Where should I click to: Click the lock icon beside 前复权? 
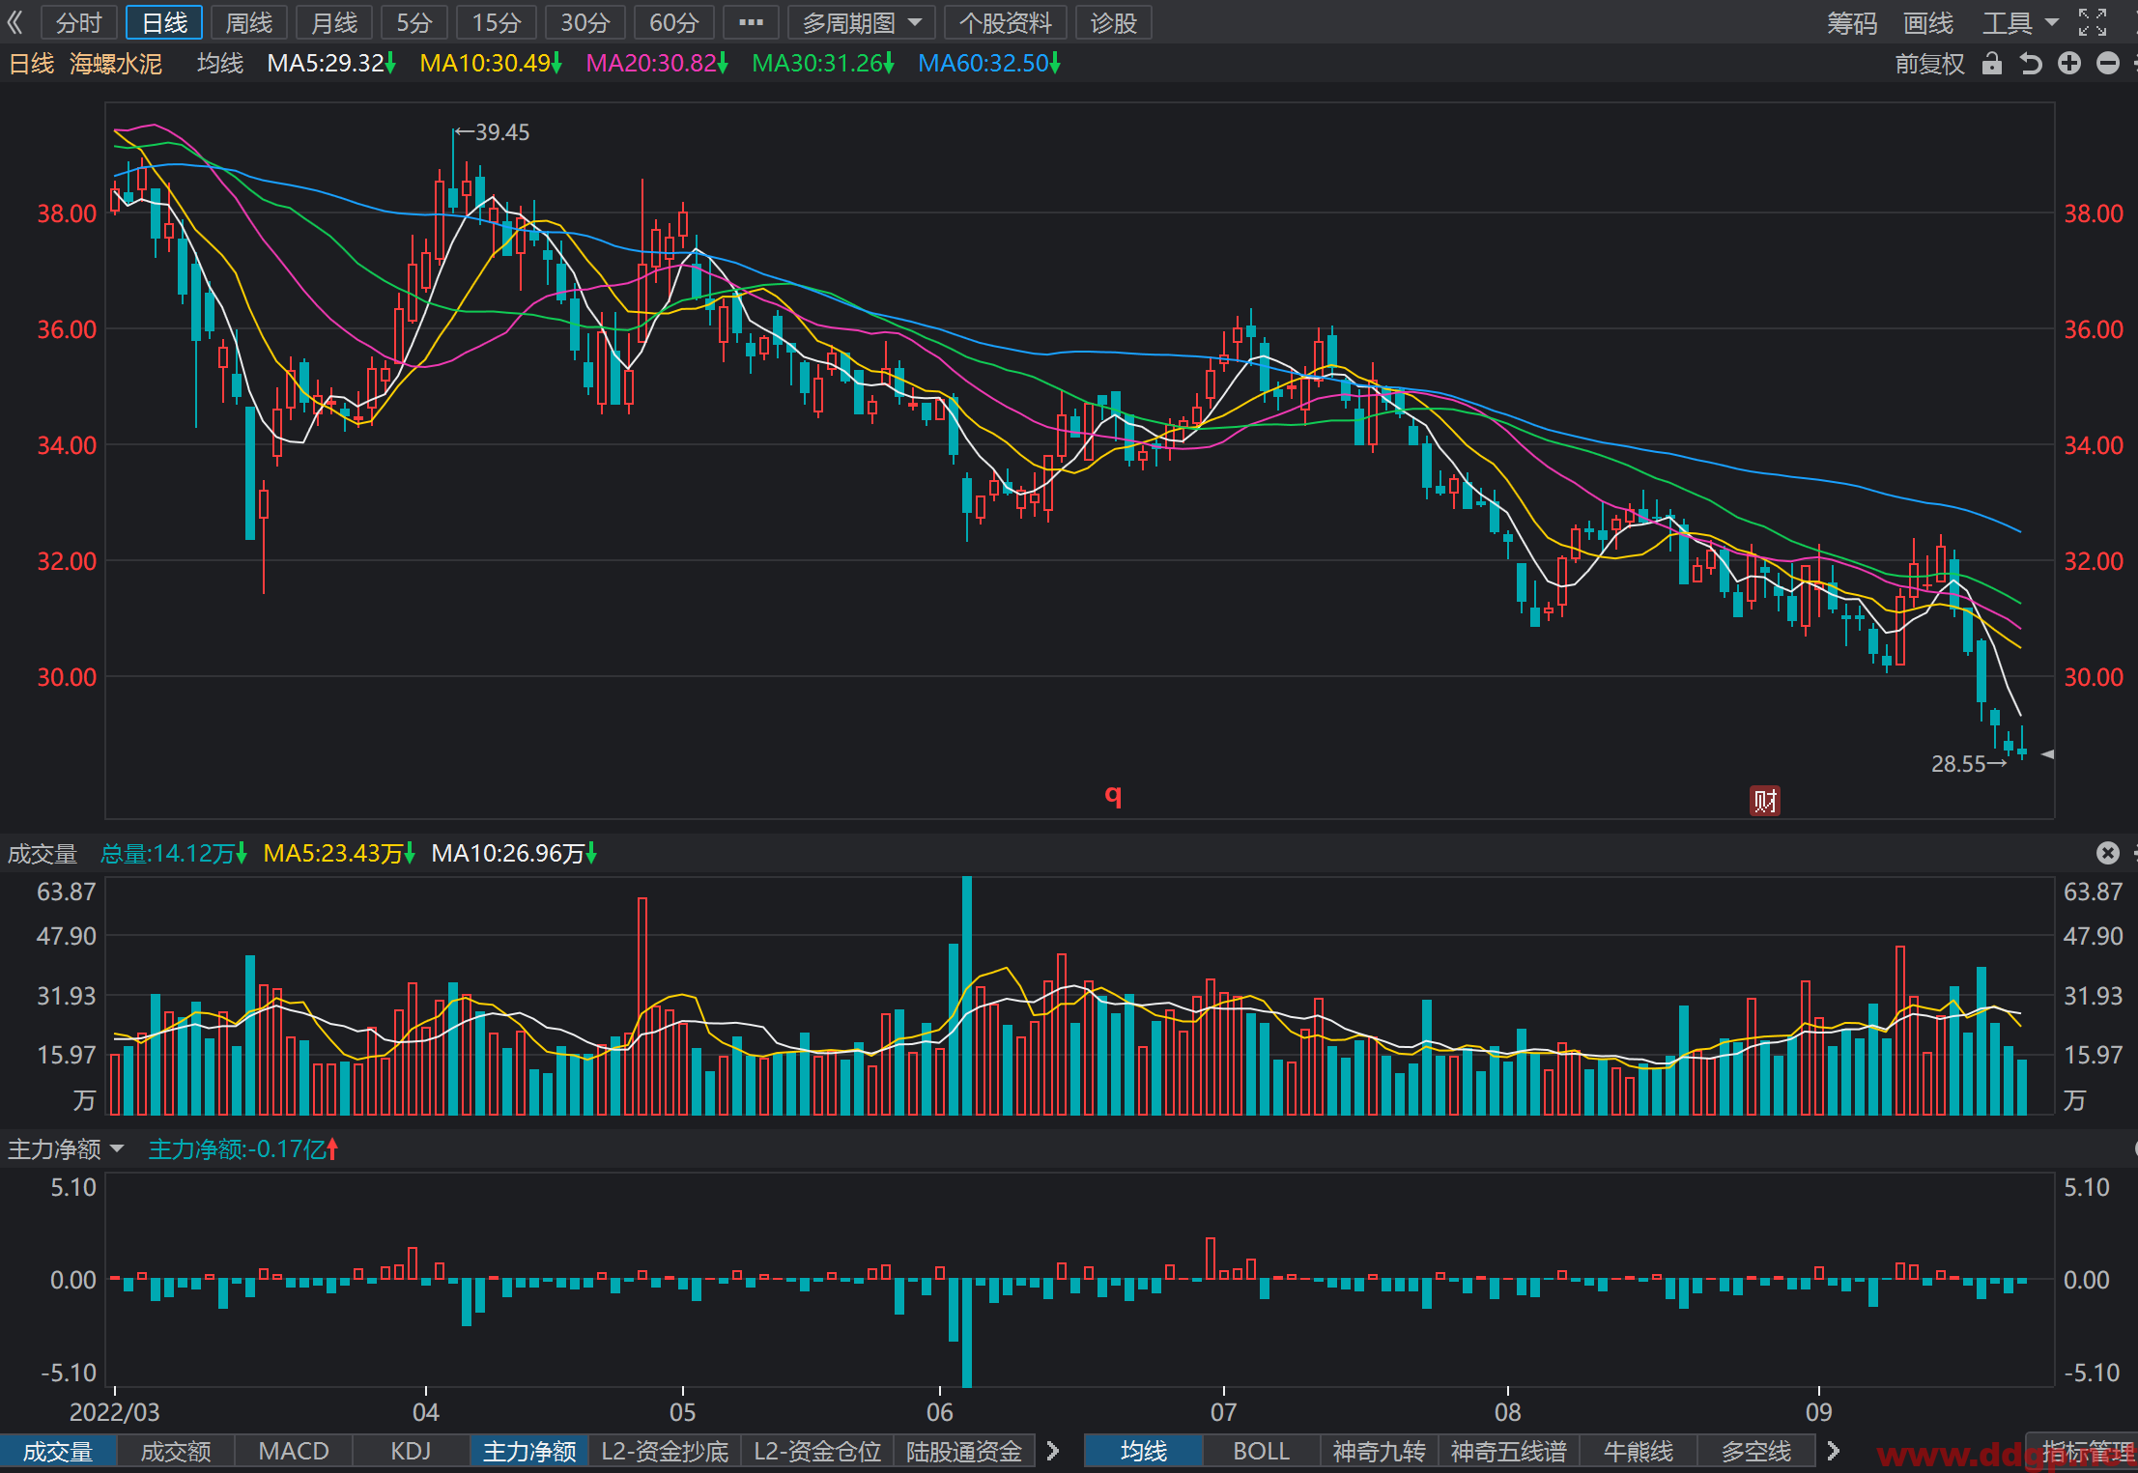click(x=1991, y=64)
